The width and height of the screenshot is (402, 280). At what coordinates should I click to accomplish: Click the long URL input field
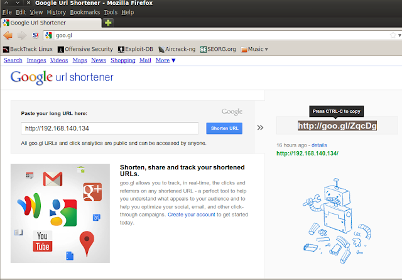(110, 128)
